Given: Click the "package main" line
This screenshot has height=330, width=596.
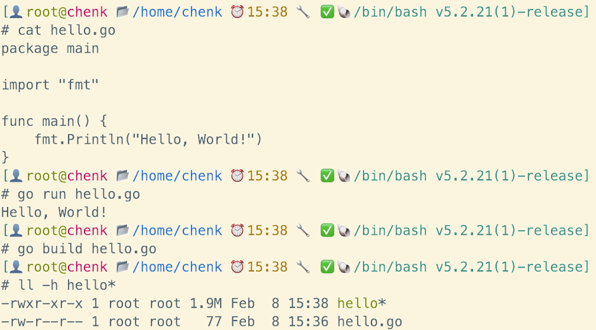Looking at the screenshot, I should [50, 48].
